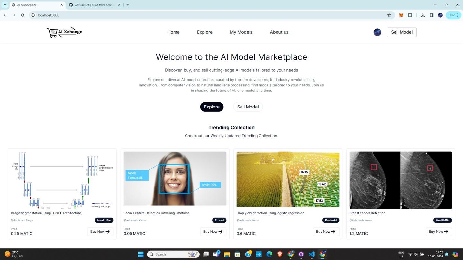Click the EmoAI tag
Viewport: 463px width, 260px height.
click(219, 220)
